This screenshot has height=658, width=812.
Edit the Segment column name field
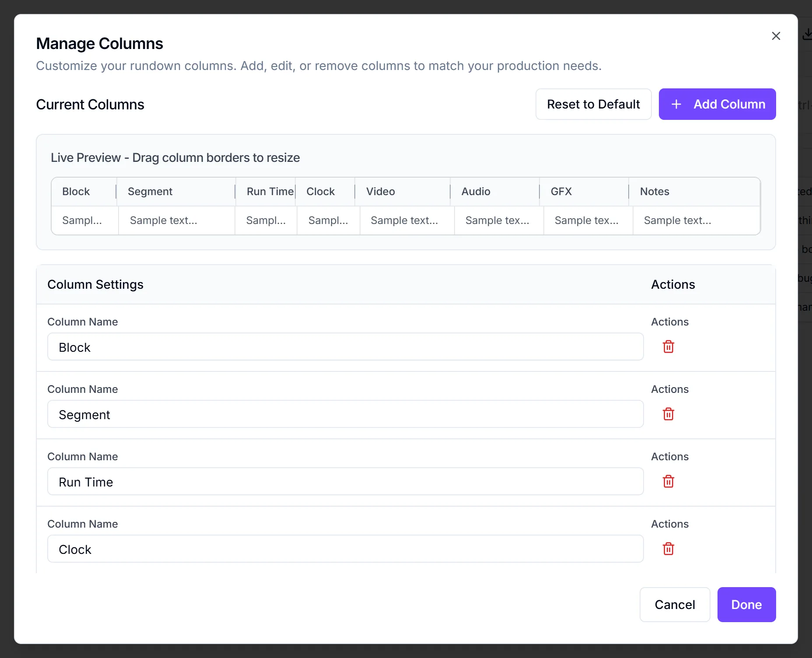[345, 414]
